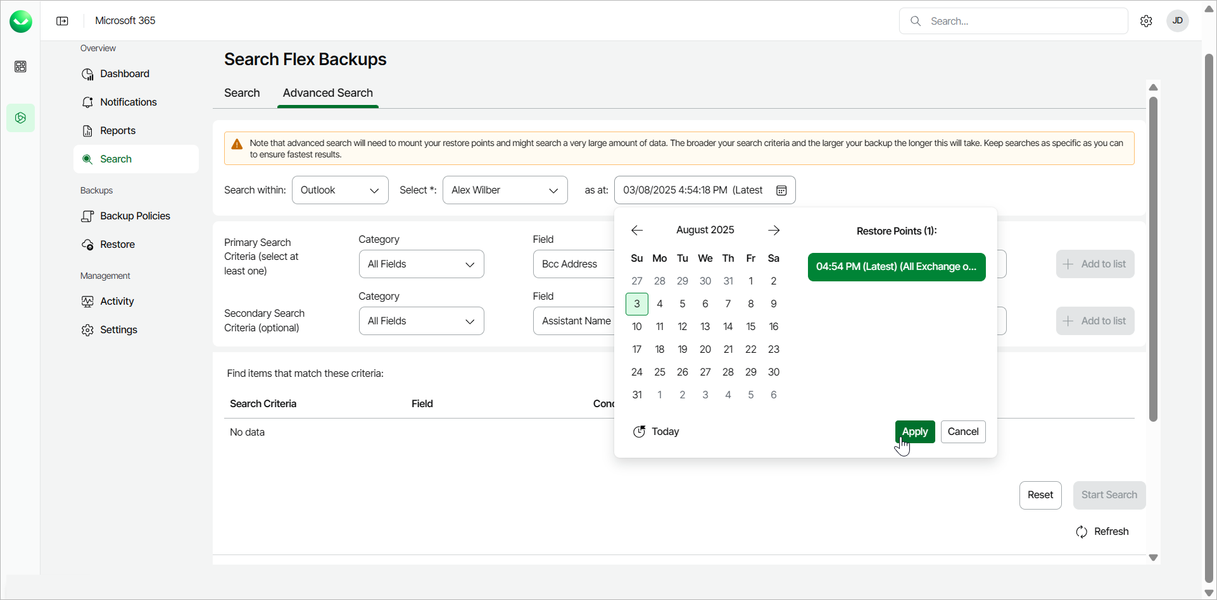This screenshot has height=600, width=1217.
Task: Select 04:54 PM (Latest) restore point
Action: (x=896, y=267)
